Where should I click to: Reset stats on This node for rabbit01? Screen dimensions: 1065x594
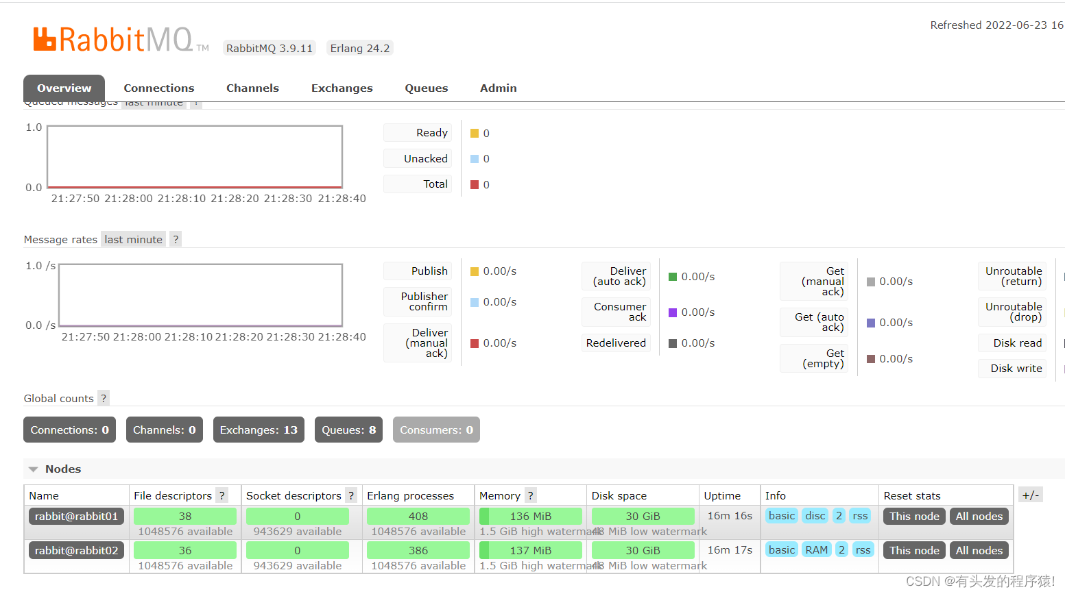[x=914, y=516]
